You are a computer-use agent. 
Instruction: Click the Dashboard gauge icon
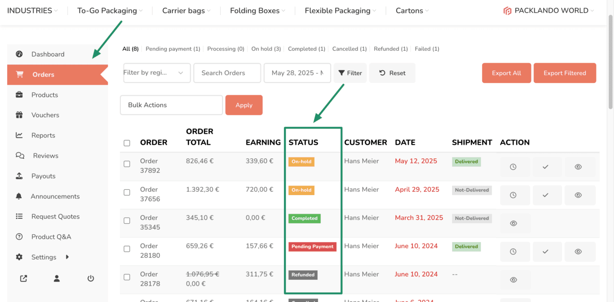19,54
